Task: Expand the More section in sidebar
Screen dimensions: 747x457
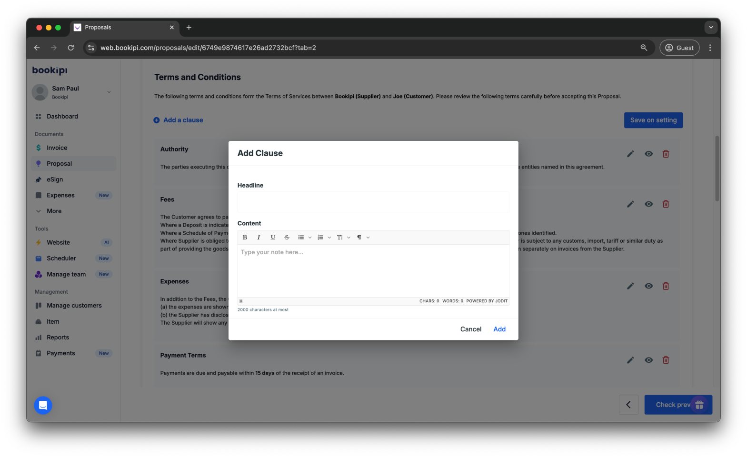Action: (x=73, y=211)
